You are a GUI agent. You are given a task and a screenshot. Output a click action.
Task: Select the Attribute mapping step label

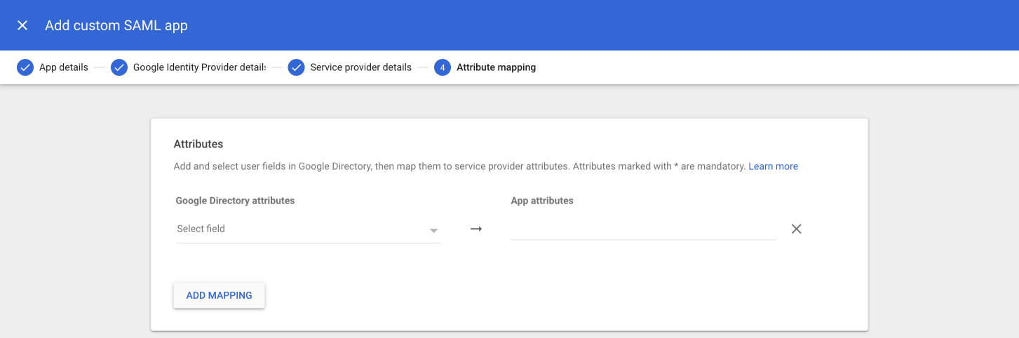[496, 67]
